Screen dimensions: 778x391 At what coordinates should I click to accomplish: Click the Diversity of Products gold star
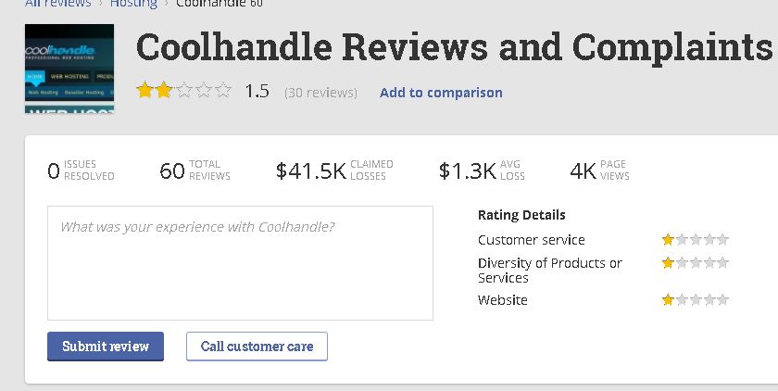click(x=668, y=262)
